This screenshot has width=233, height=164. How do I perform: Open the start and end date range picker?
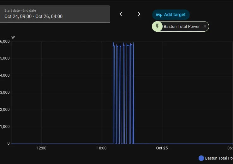pyautogui.click(x=55, y=14)
